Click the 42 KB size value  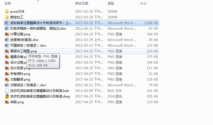[153, 29]
